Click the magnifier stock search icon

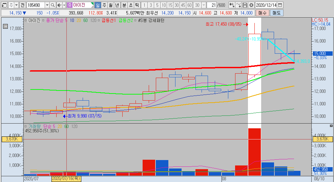pos(53,5)
